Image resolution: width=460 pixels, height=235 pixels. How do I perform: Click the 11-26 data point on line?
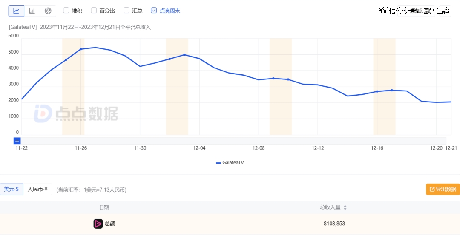[80, 49]
